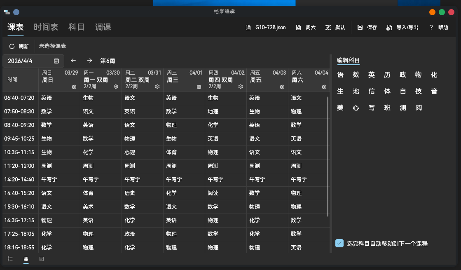Screen dimensions: 461x270
Task: Open the G10-728.json file selector
Action: (x=266, y=28)
